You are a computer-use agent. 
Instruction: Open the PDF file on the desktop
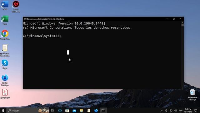pyautogui.click(x=5, y=94)
